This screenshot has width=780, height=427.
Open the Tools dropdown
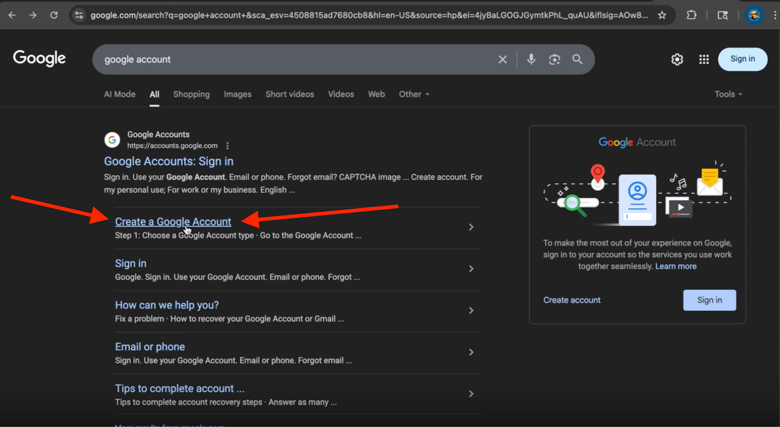coord(728,94)
